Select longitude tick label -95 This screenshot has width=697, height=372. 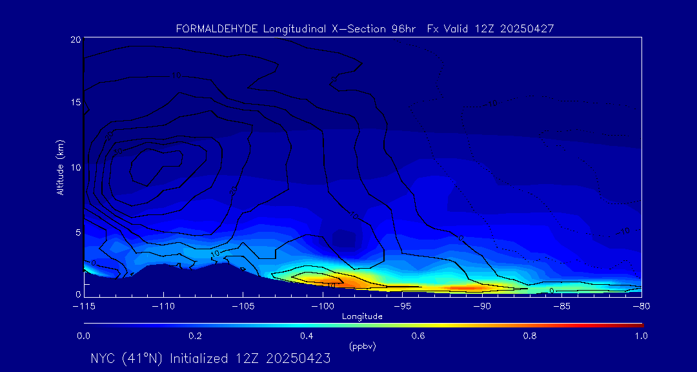tap(402, 306)
